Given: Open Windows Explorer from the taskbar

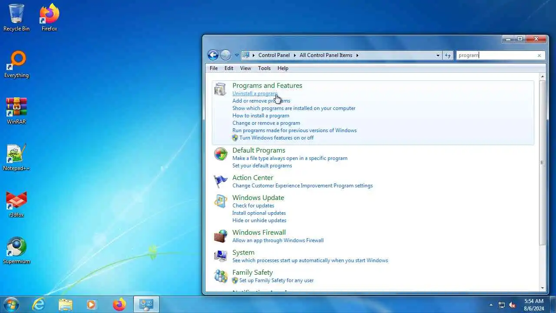Looking at the screenshot, I should [65, 304].
